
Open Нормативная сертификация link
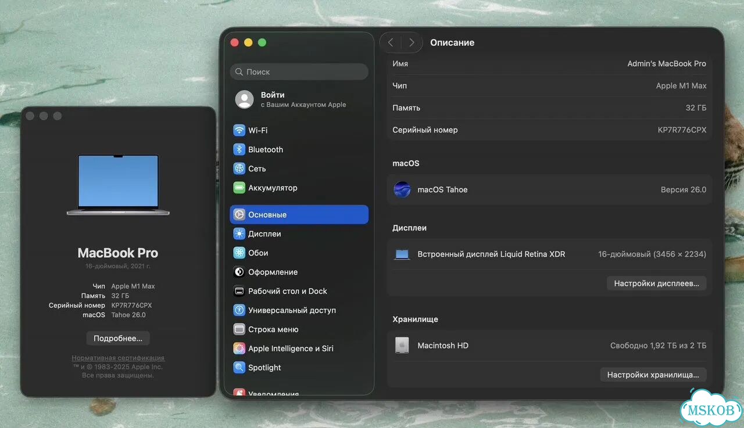coord(118,358)
